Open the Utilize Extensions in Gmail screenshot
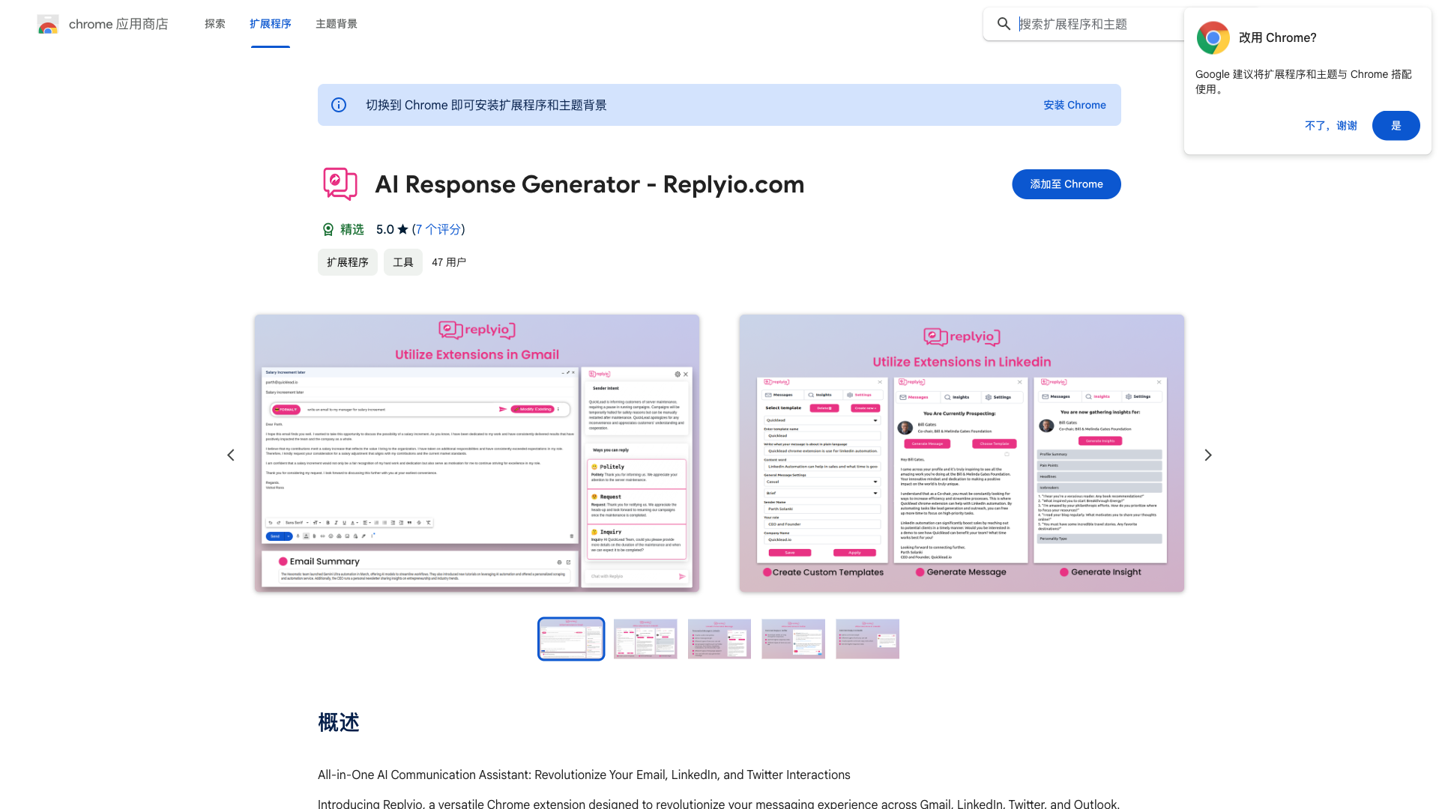The width and height of the screenshot is (1439, 809). click(477, 453)
